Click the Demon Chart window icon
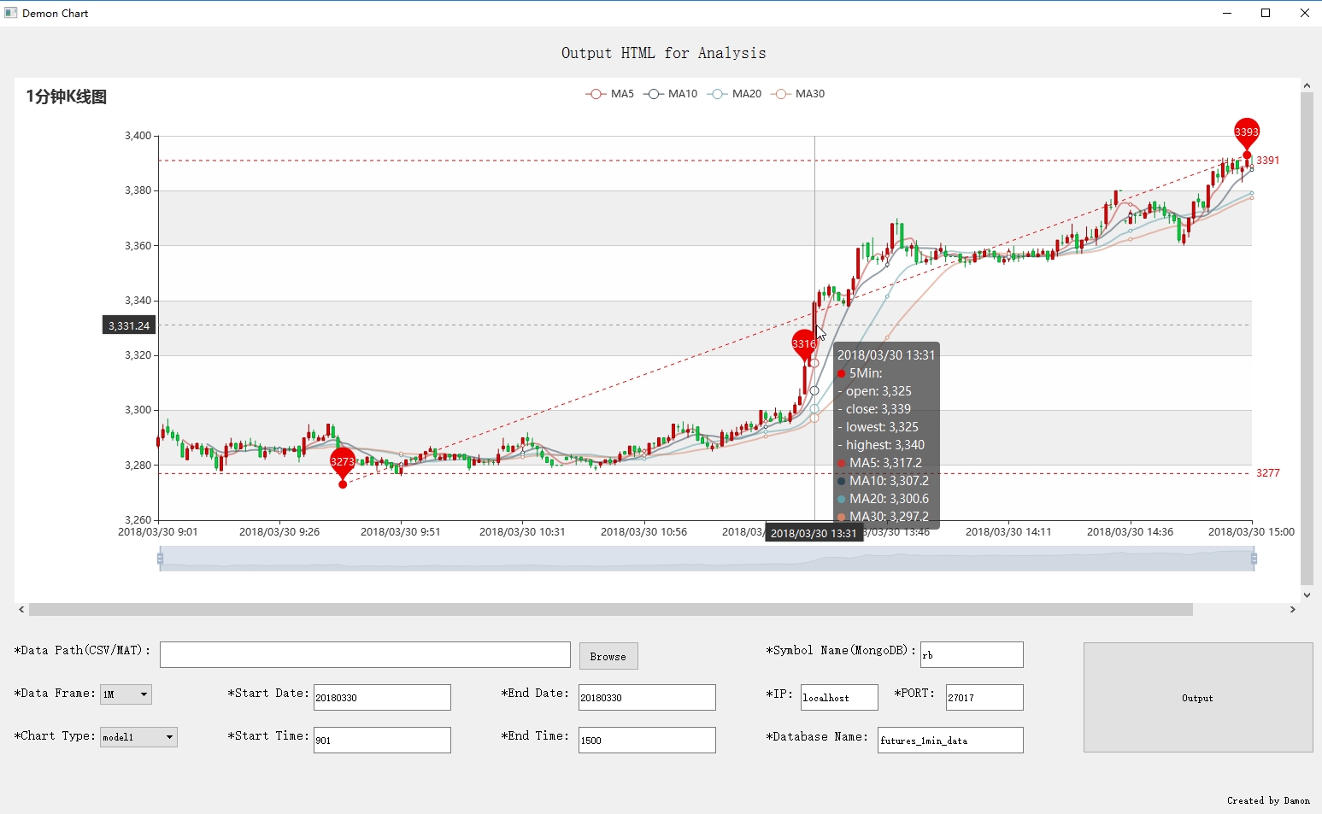Screen dimensions: 1322x814 (x=10, y=13)
